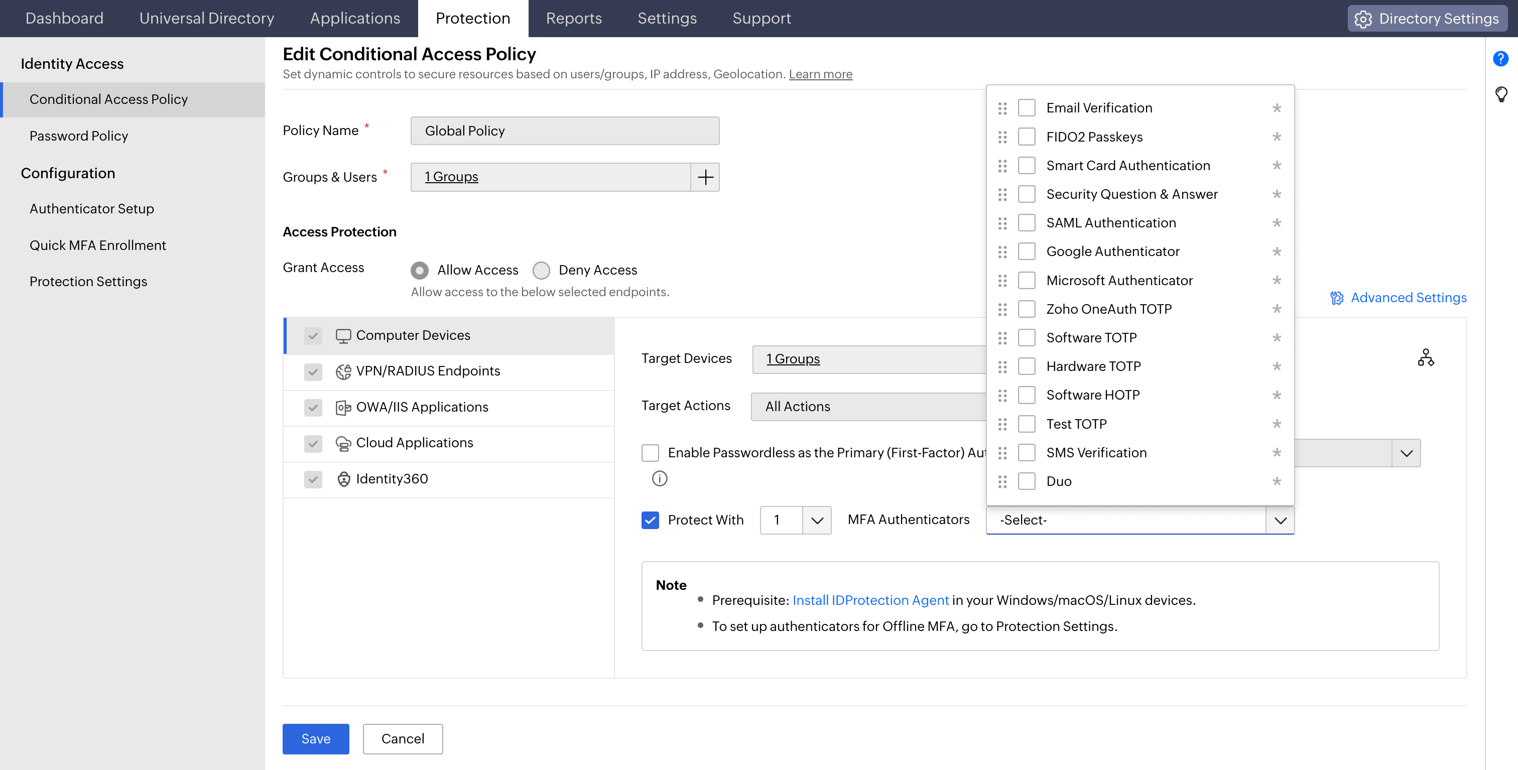Check the Microsoft Authenticator option

(x=1027, y=281)
